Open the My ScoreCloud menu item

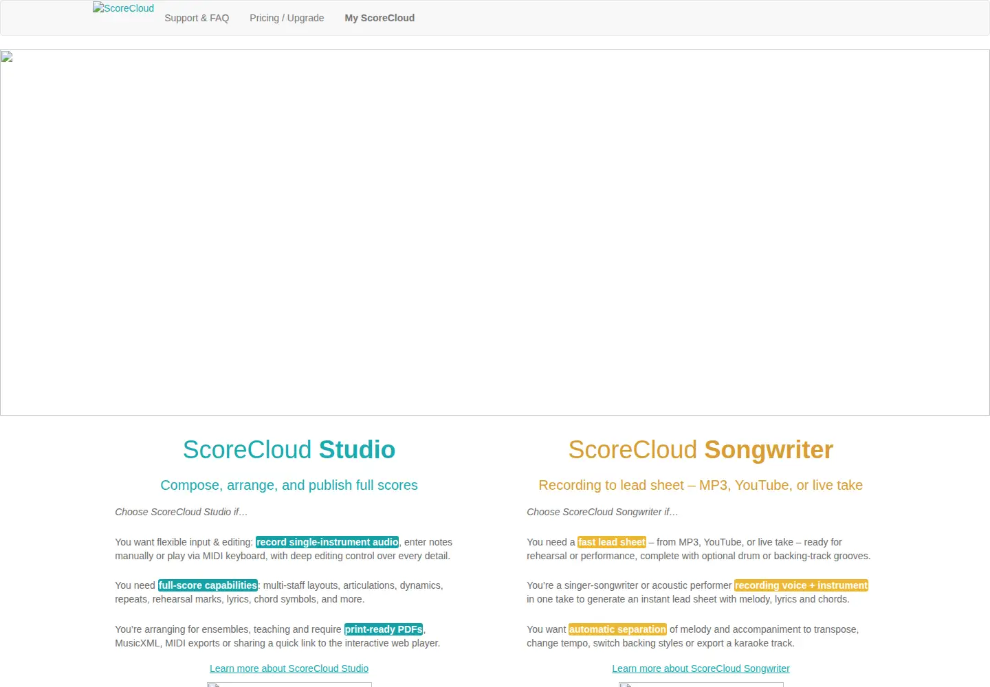[x=379, y=18]
